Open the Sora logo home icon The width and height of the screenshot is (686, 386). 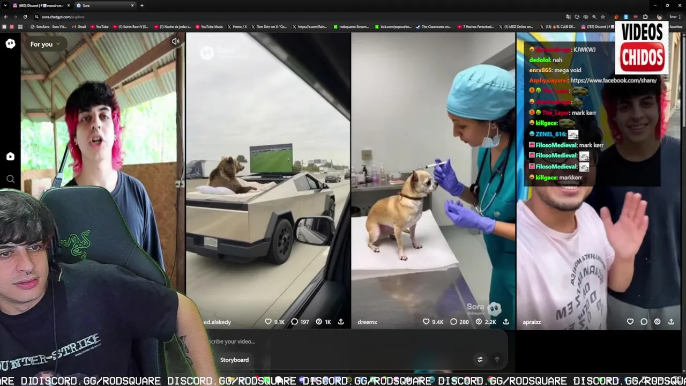(x=10, y=44)
